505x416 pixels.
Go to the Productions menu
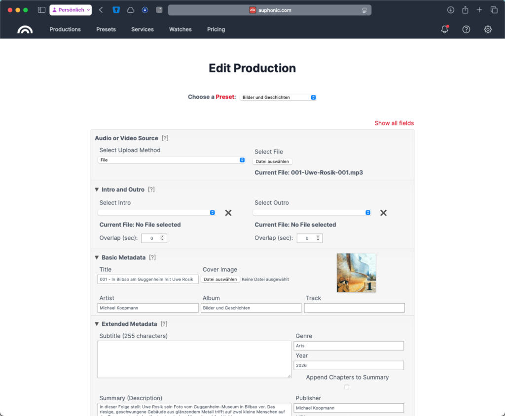click(65, 30)
